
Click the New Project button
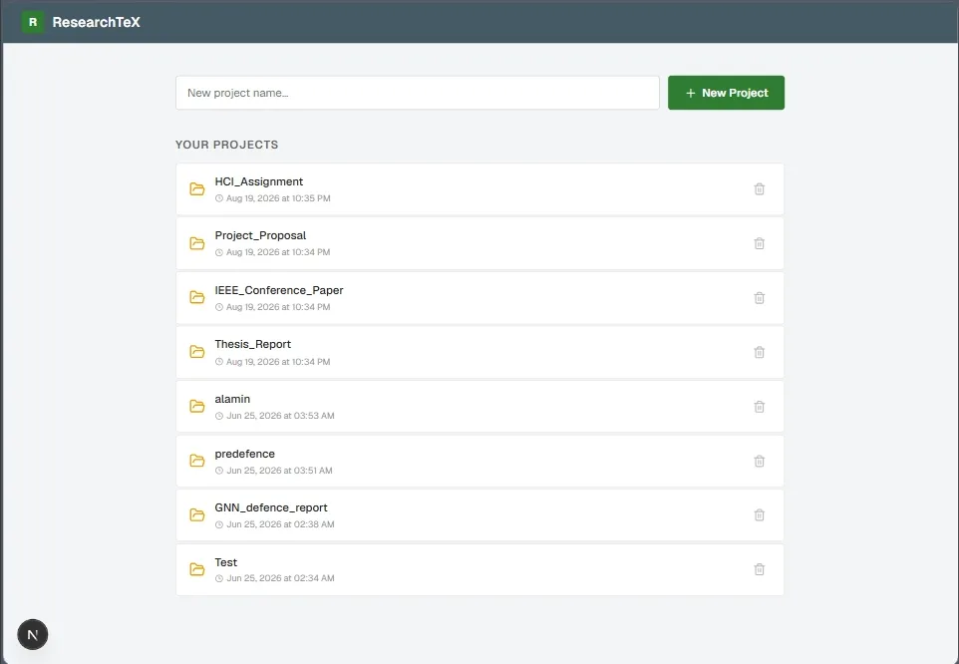(726, 93)
